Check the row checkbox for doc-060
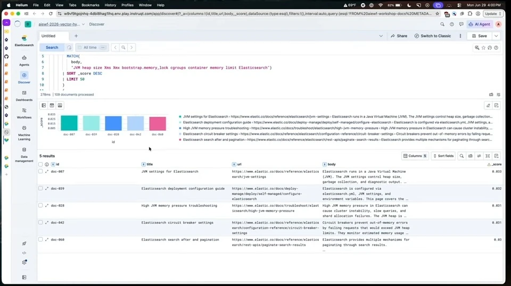The height and width of the screenshot is (286, 511). coord(40,239)
